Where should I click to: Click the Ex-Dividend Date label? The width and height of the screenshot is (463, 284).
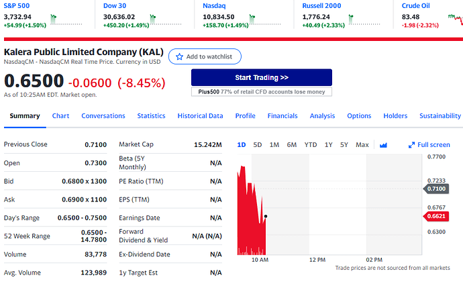(144, 254)
